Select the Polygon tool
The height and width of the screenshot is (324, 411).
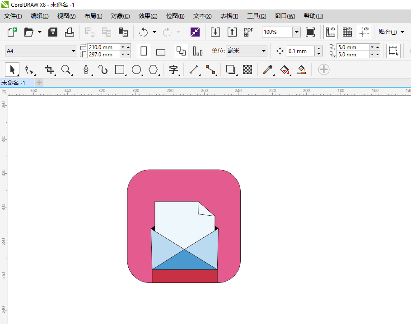[x=154, y=69]
